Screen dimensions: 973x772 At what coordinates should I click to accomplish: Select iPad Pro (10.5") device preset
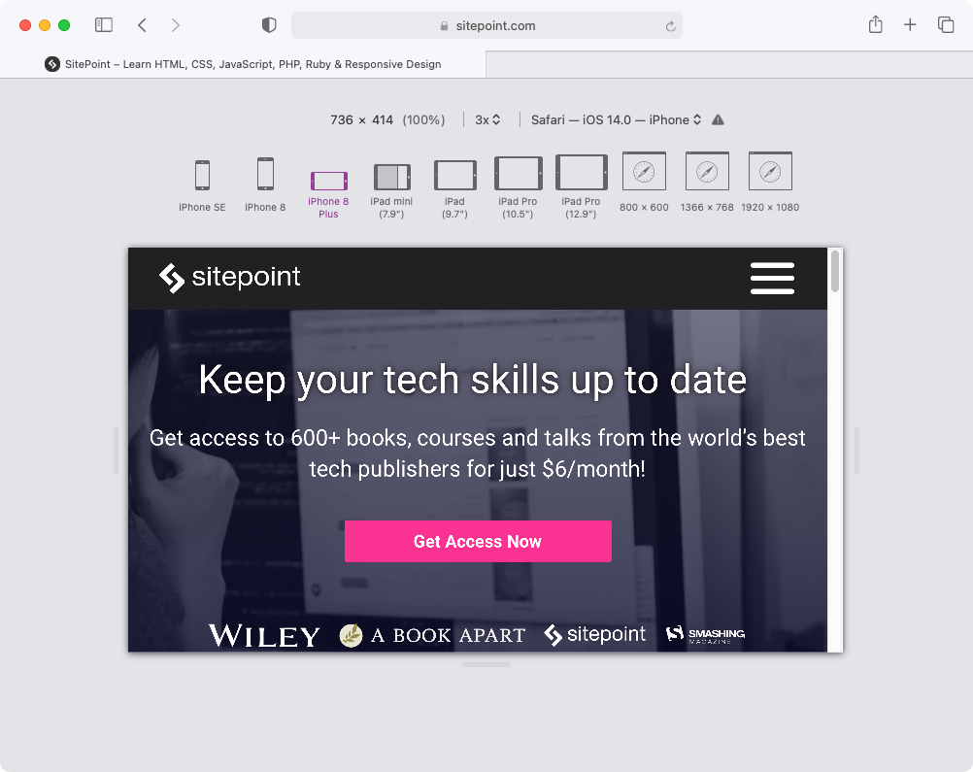(519, 188)
